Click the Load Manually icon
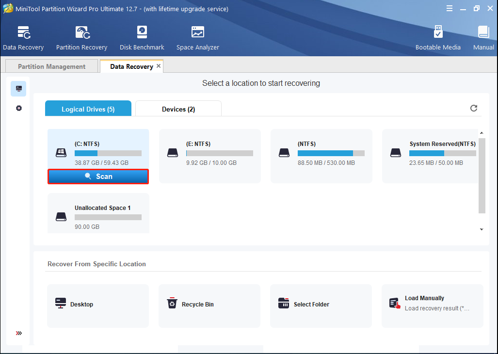 395,303
